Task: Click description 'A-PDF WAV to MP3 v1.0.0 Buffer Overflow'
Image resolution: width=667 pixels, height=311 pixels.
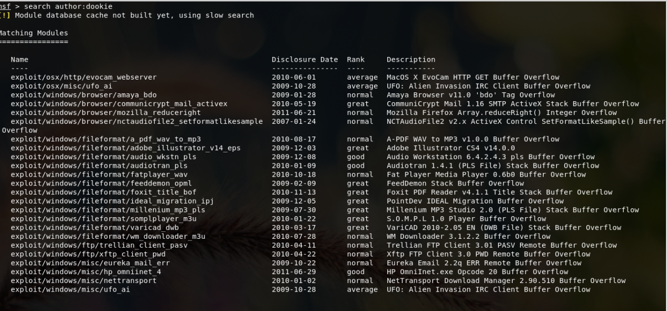Action: coord(473,139)
